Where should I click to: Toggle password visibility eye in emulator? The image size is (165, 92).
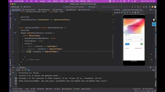[141, 40]
